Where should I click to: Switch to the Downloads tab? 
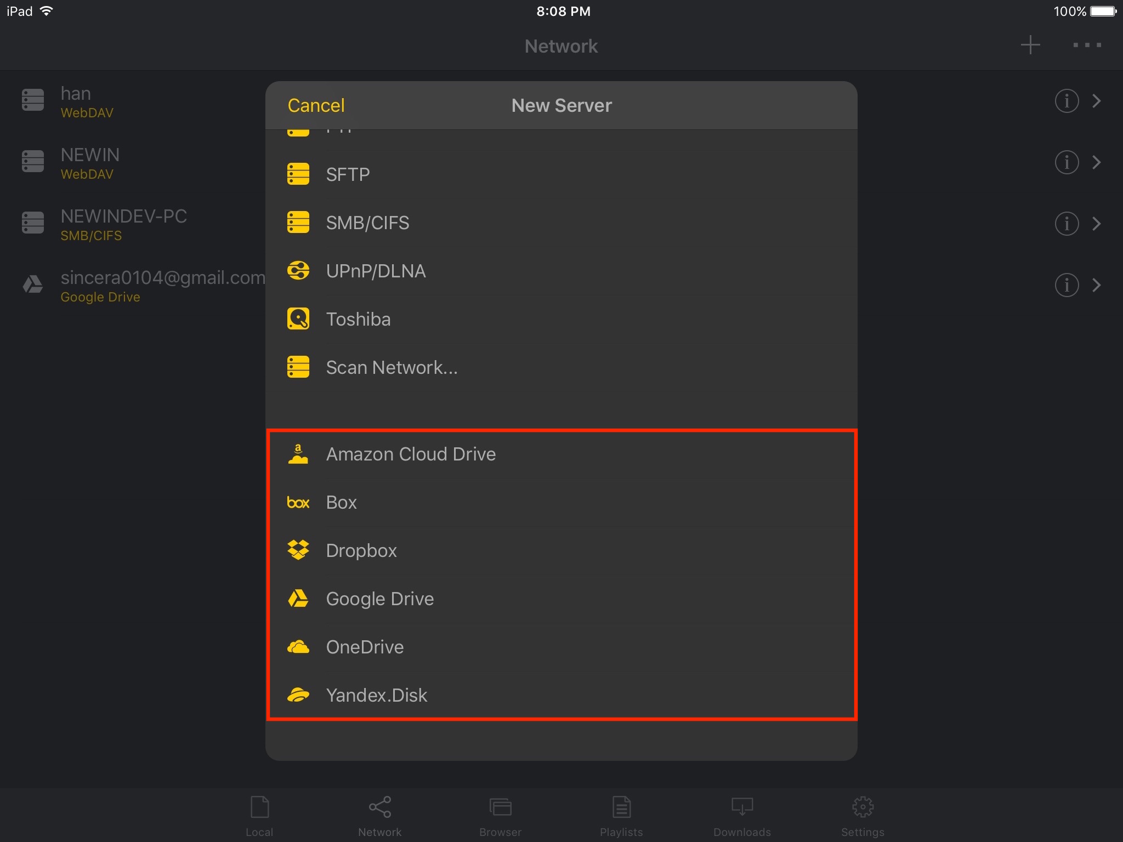click(x=742, y=817)
